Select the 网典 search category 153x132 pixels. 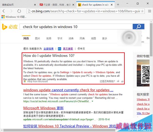click(x=82, y=38)
